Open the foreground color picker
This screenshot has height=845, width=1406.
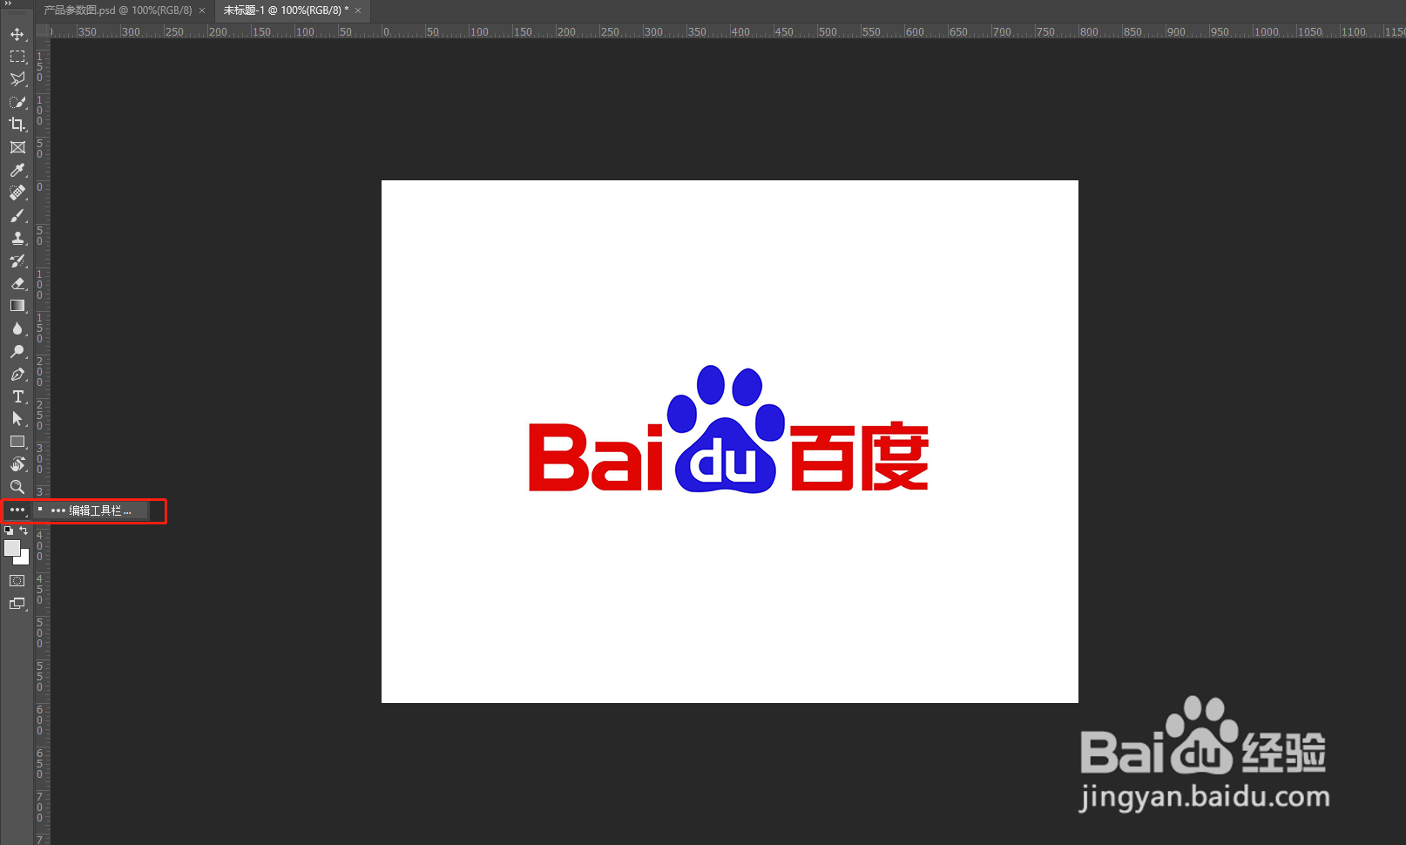[11, 548]
